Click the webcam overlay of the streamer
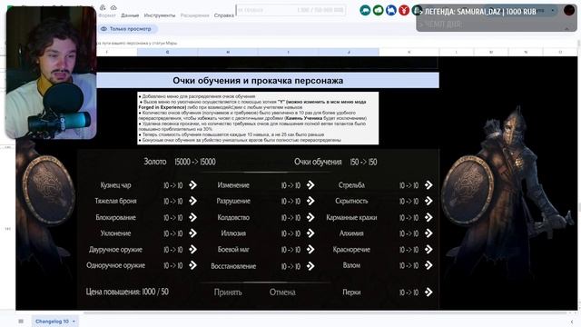 51,73
